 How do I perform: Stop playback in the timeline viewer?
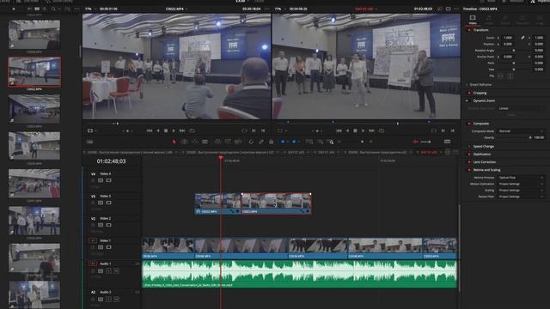click(355, 130)
